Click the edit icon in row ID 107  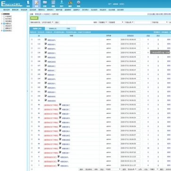[45, 65]
